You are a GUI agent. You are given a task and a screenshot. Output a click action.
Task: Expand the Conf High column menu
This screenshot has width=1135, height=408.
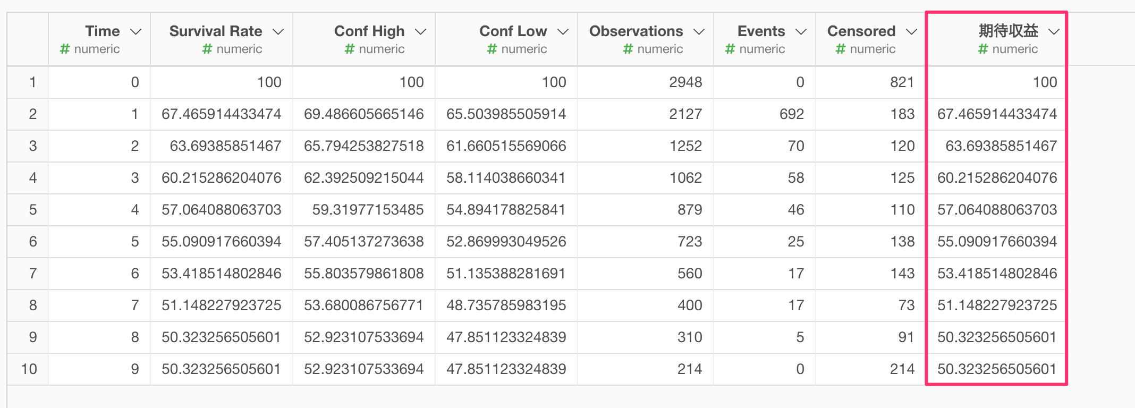pyautogui.click(x=421, y=32)
